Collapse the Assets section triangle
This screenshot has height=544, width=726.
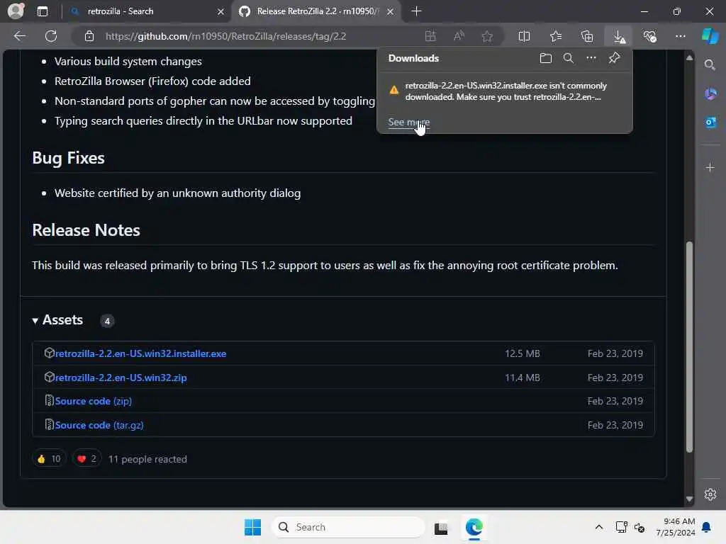click(35, 321)
